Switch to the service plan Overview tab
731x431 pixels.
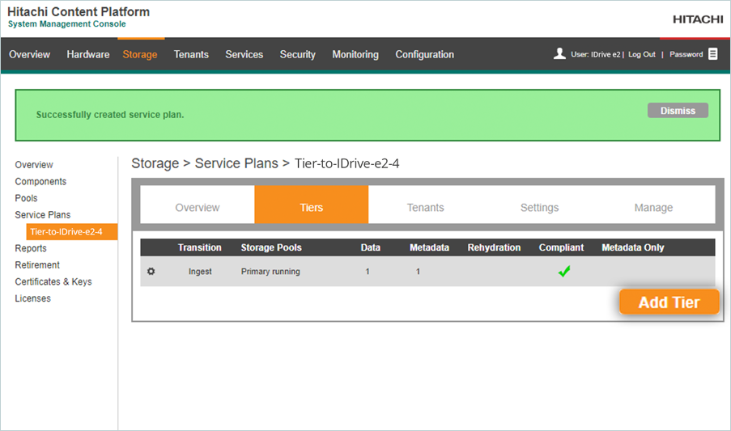click(x=198, y=208)
